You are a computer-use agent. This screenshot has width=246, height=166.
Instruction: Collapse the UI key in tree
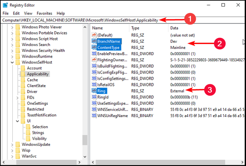click(17, 121)
